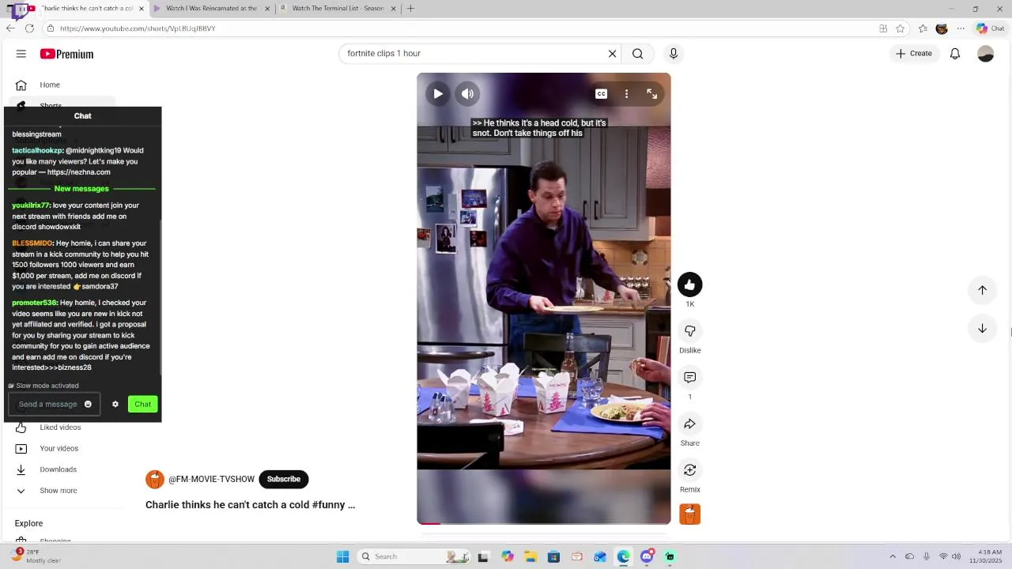Open browser Settings and more ellipsis

coord(961,28)
